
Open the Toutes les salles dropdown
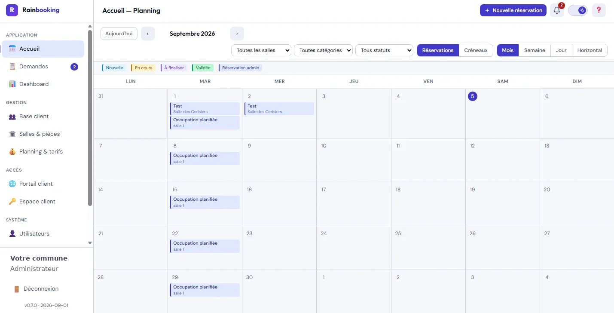(261, 50)
